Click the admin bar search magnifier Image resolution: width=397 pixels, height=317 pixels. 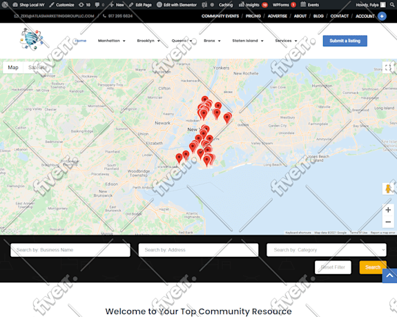pos(392,5)
